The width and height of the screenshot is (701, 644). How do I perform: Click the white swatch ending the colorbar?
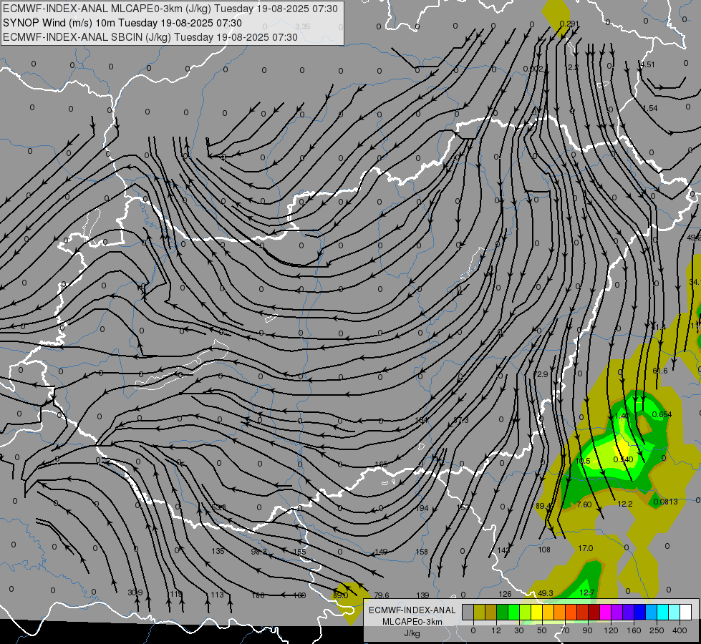(686, 612)
